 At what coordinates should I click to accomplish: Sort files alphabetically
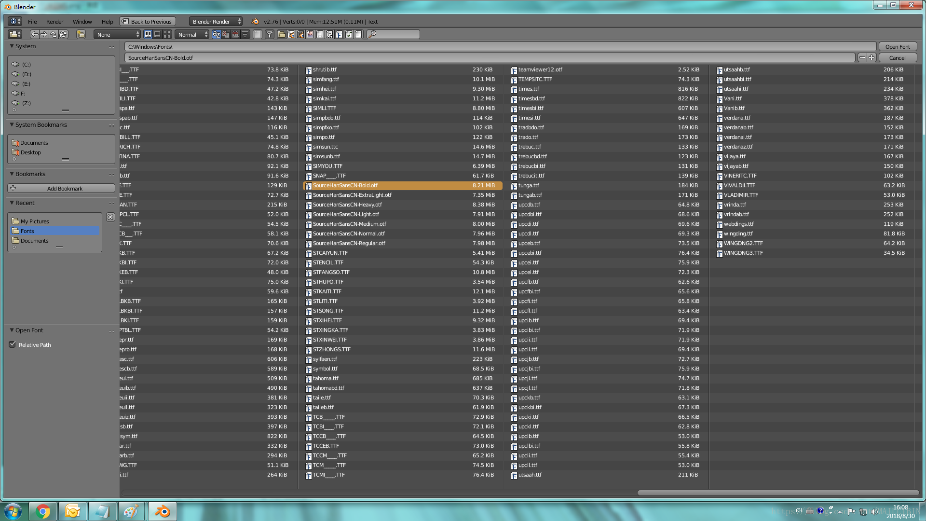click(x=216, y=34)
